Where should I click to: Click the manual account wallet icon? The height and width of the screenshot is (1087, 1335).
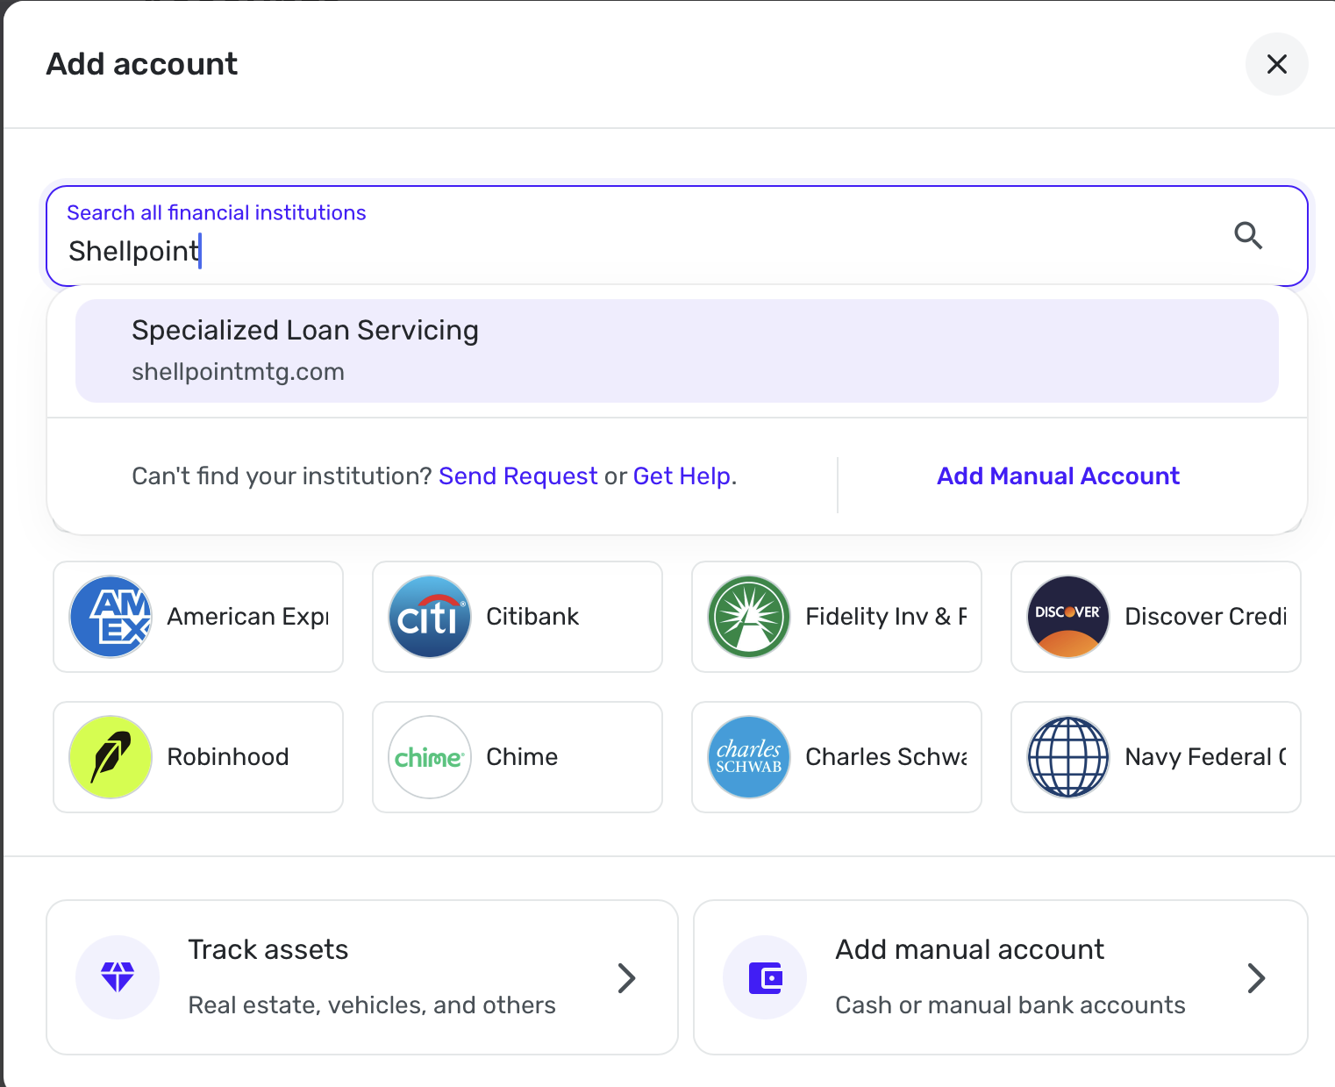765,977
